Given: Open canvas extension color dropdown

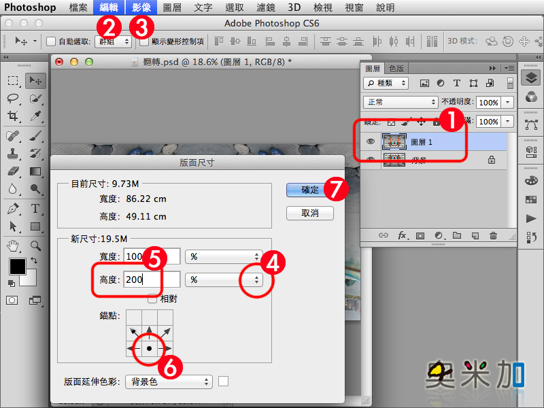Looking at the screenshot, I should click(x=169, y=382).
